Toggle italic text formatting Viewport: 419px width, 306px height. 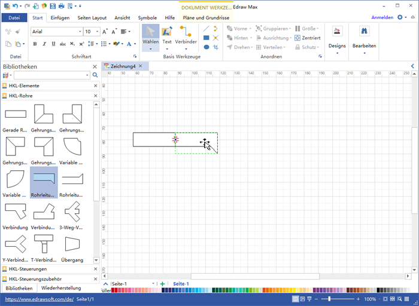[x=43, y=44]
